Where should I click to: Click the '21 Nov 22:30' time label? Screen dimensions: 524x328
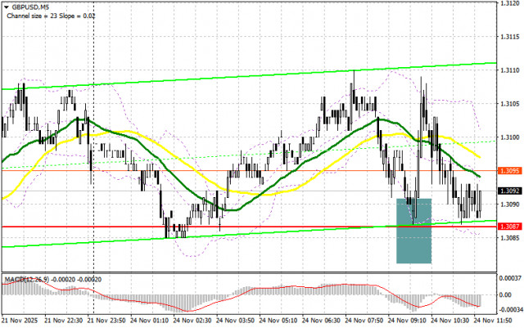64,320
